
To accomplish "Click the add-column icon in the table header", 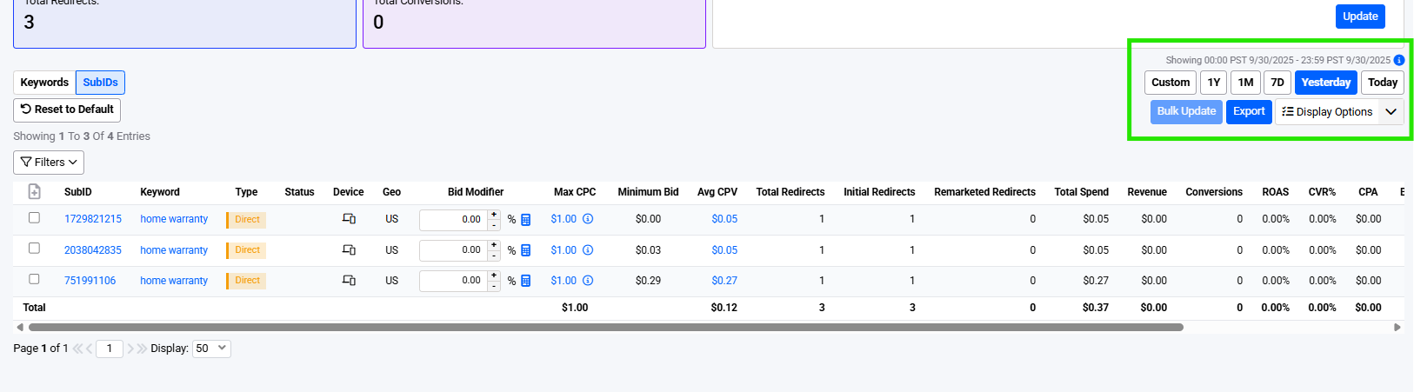I will (x=35, y=192).
